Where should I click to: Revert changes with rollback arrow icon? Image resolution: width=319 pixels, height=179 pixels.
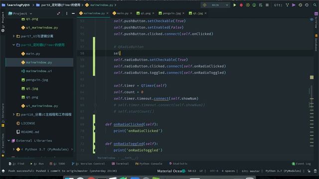point(307,5)
